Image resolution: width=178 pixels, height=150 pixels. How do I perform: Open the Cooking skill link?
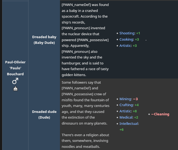click(x=126, y=39)
